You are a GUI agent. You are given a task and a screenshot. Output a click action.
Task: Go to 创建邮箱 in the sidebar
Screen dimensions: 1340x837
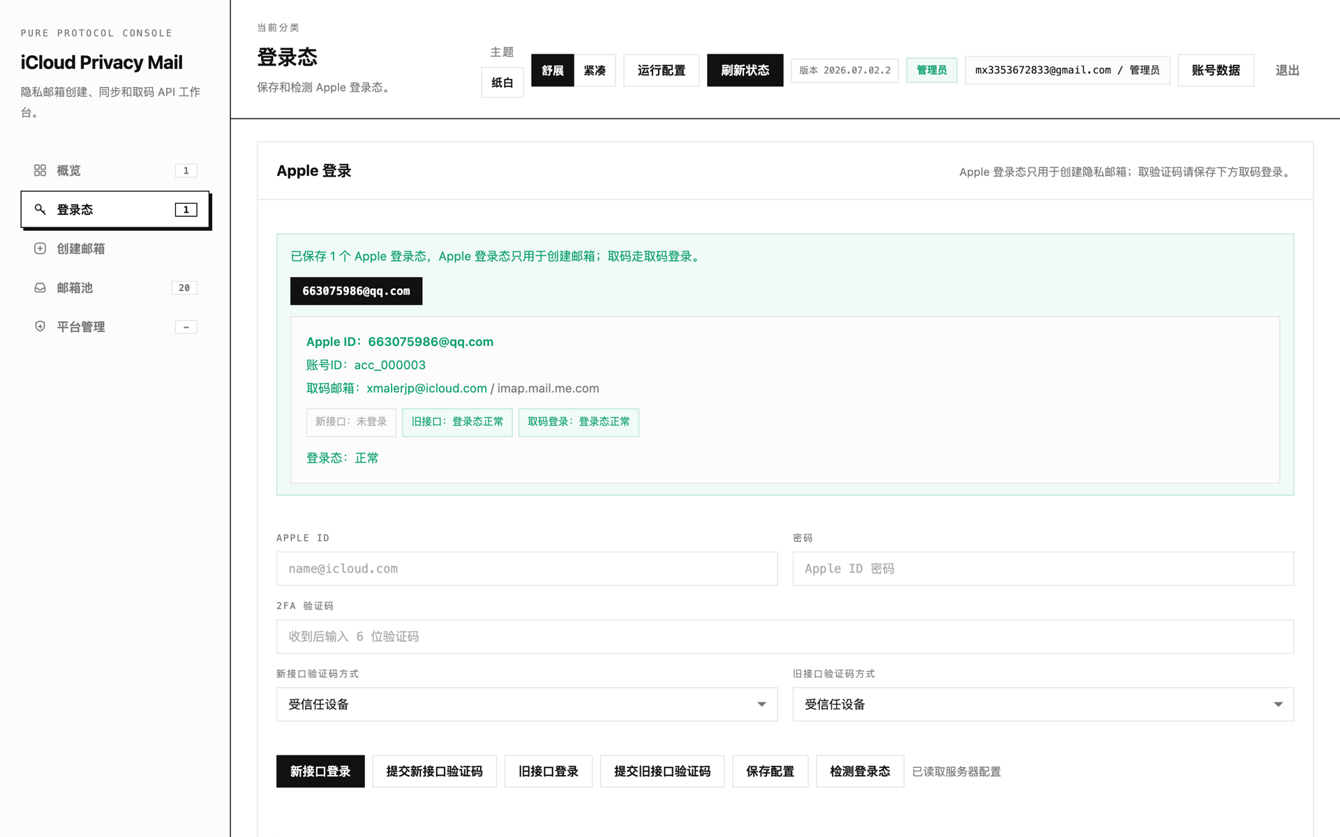[115, 248]
